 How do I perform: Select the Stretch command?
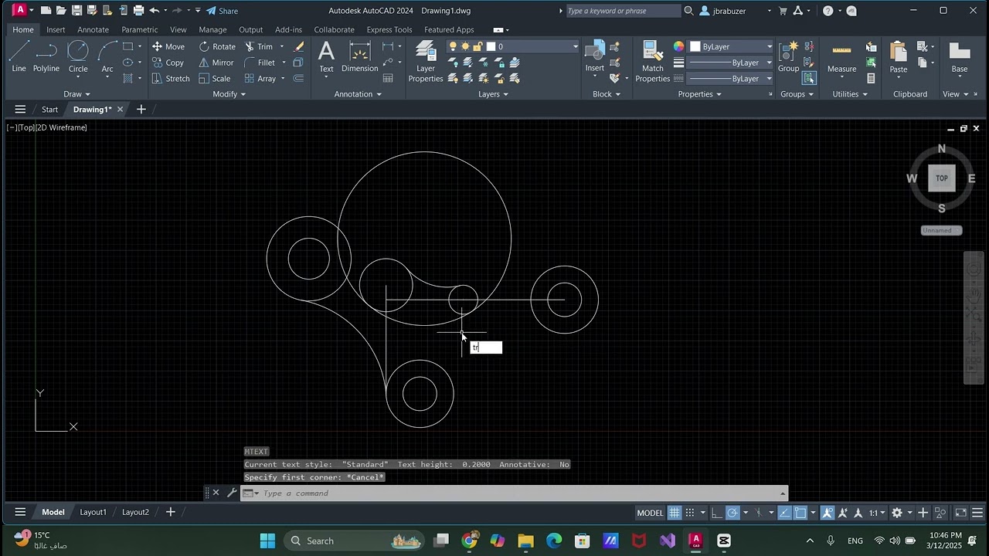pyautogui.click(x=170, y=79)
